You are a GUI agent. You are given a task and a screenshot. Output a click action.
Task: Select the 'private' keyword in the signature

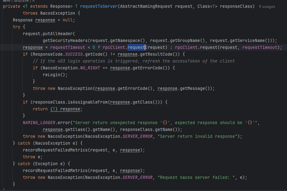12,7
